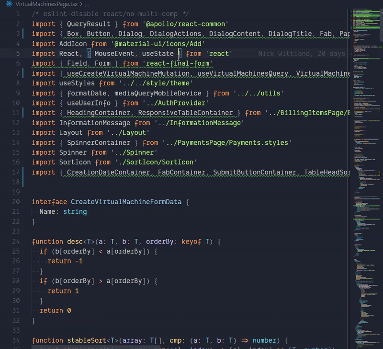Select line number 1 in the gutter
383x349 pixels.
tap(18, 14)
